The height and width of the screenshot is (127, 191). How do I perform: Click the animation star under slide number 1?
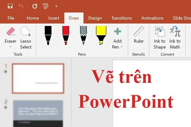click(6, 72)
